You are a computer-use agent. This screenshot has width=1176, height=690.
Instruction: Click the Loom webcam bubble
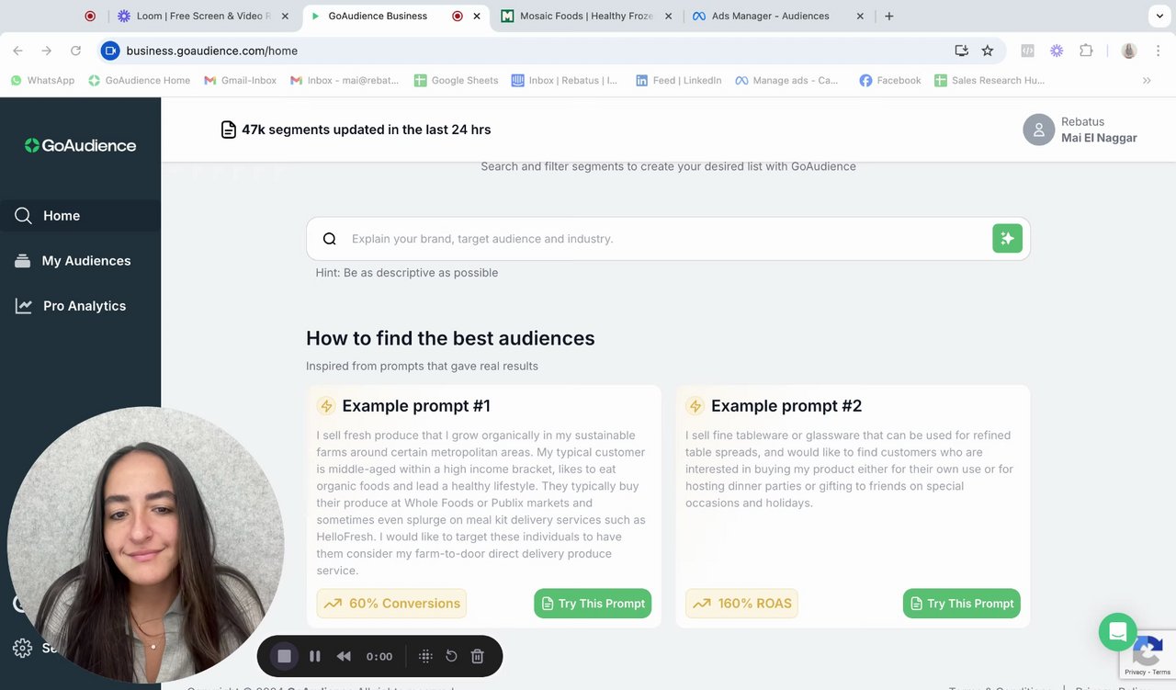[x=145, y=545]
